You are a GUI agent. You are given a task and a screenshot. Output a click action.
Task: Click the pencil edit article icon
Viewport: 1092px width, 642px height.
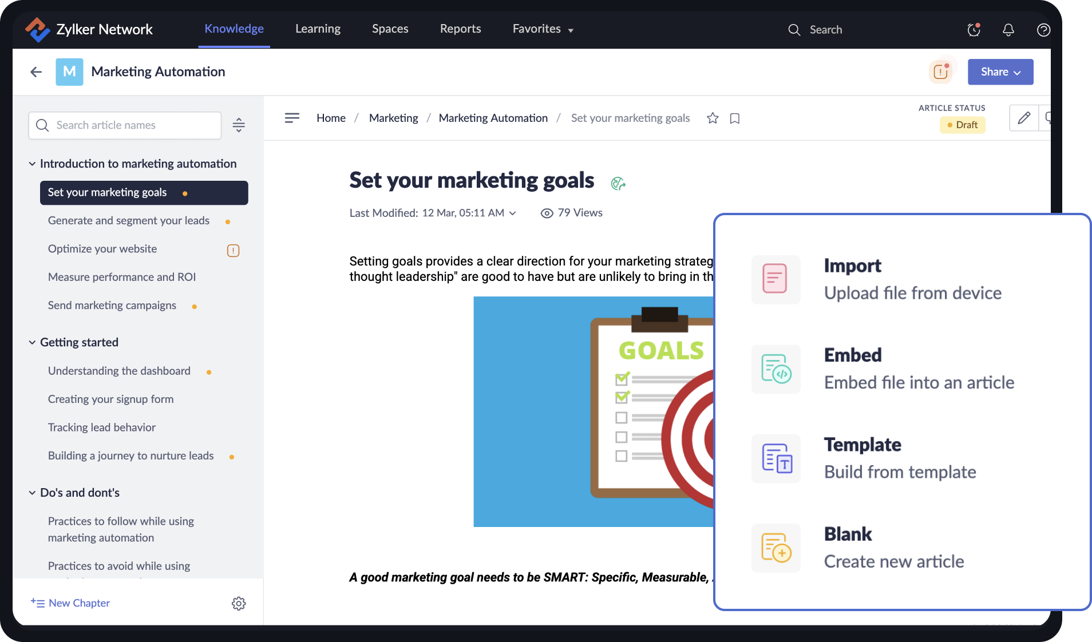(1024, 118)
